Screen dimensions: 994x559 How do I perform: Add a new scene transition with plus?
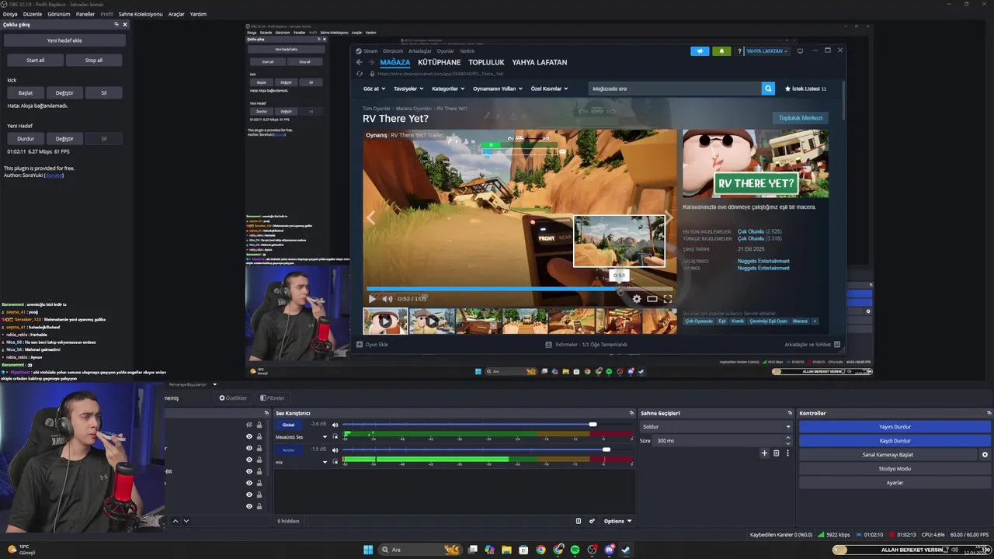click(764, 453)
